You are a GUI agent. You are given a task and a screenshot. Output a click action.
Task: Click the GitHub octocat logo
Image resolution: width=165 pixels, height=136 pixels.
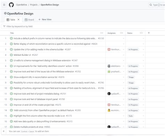click(11, 5)
